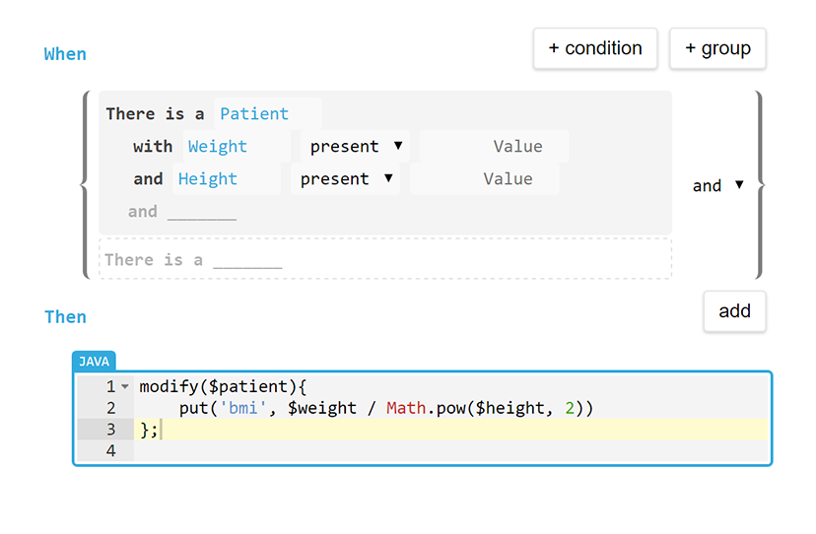Click the + condition button
The height and width of the screenshot is (534, 816).
595,48
